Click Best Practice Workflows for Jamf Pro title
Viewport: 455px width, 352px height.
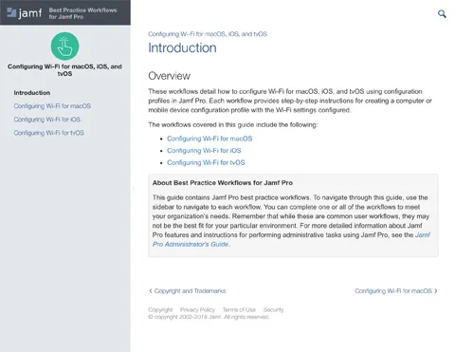coord(82,13)
